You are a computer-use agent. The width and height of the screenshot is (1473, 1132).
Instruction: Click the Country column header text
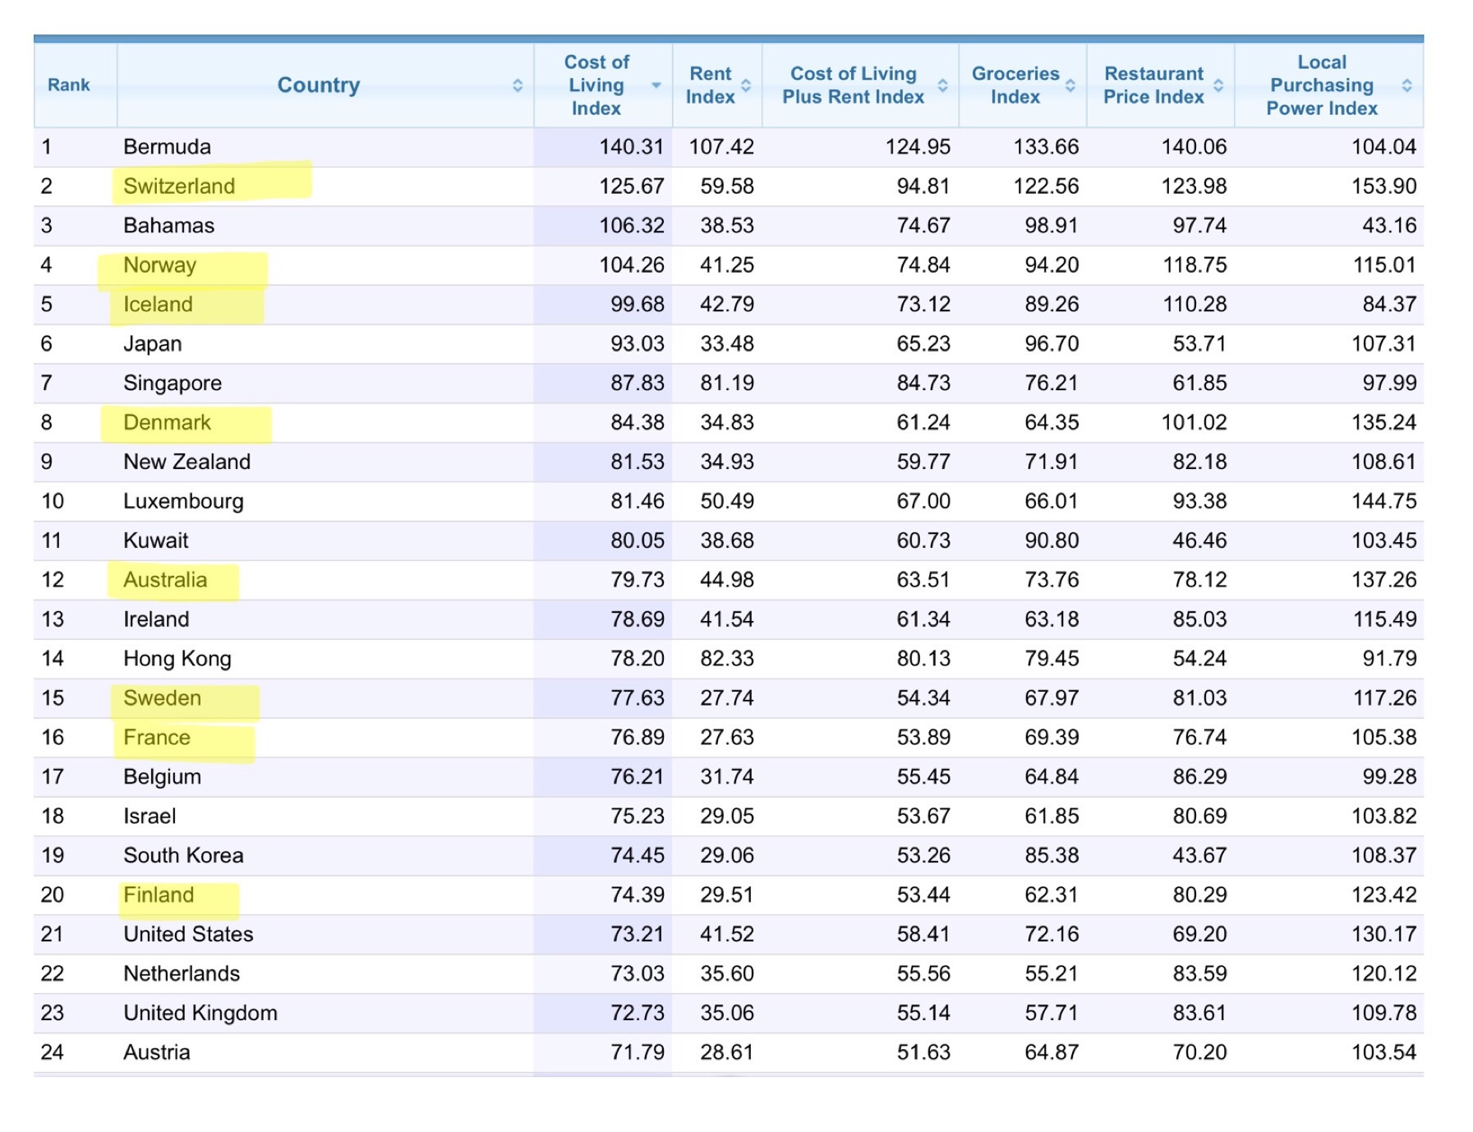[x=319, y=85]
